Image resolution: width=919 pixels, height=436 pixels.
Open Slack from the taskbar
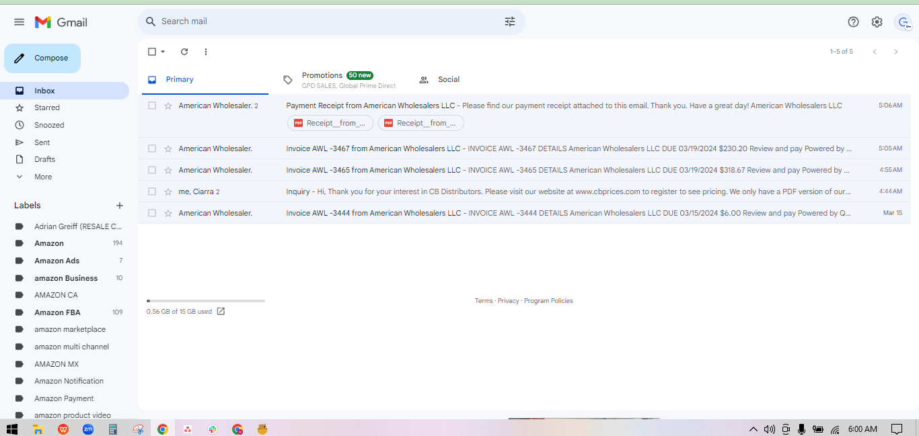[213, 429]
